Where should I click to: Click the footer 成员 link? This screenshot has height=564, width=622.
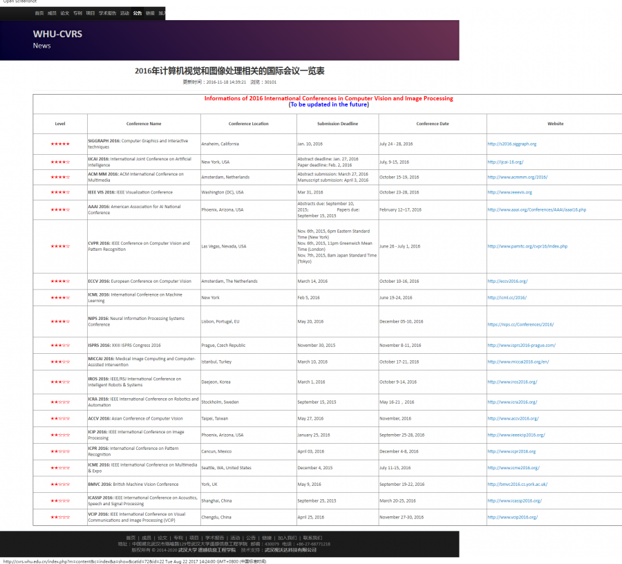(147, 538)
